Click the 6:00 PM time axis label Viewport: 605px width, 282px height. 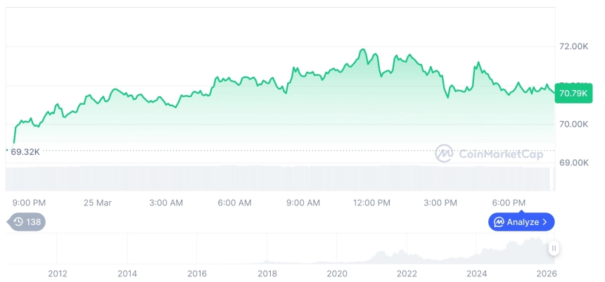click(x=508, y=203)
